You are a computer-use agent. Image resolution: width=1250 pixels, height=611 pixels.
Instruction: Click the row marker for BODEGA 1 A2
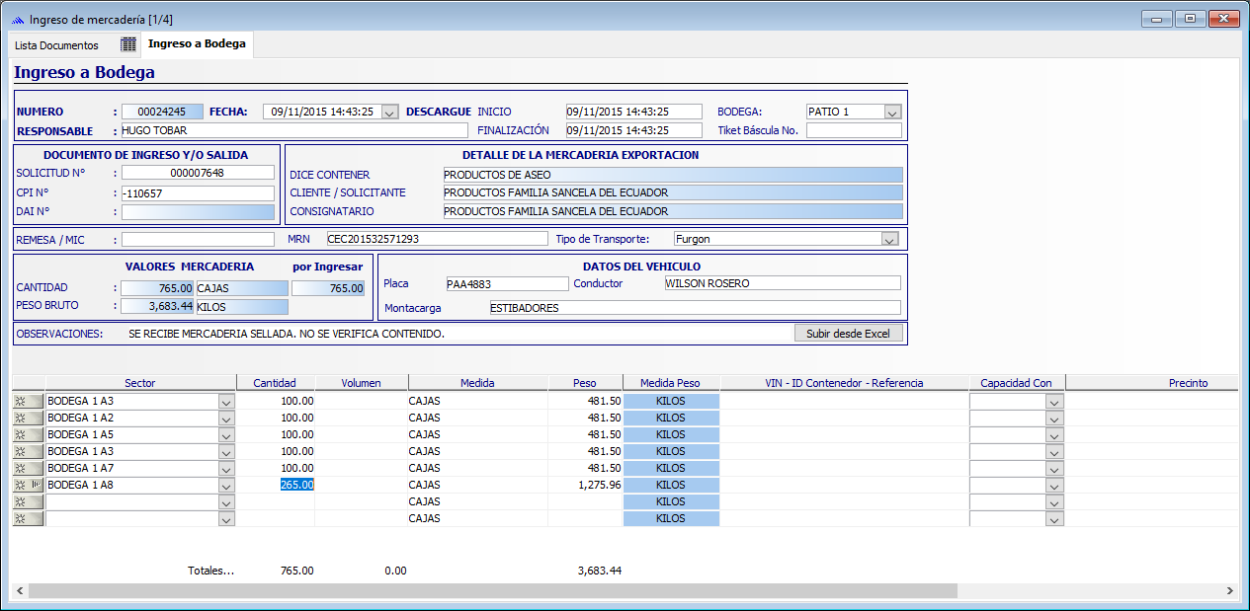28,419
